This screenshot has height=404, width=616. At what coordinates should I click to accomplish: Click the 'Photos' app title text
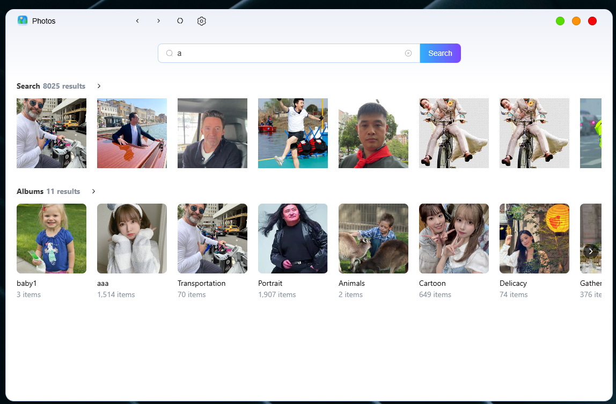click(x=43, y=21)
